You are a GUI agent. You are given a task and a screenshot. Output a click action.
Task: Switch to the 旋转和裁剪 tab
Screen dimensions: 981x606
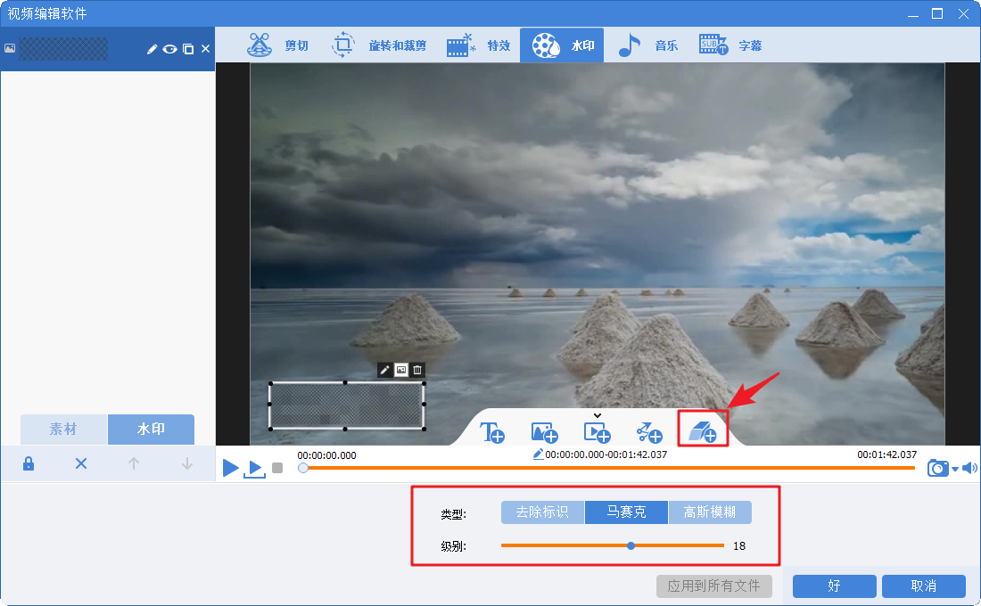pos(378,45)
